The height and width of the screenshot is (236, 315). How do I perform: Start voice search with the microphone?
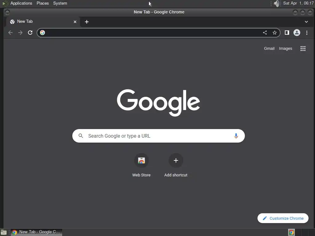pyautogui.click(x=236, y=136)
